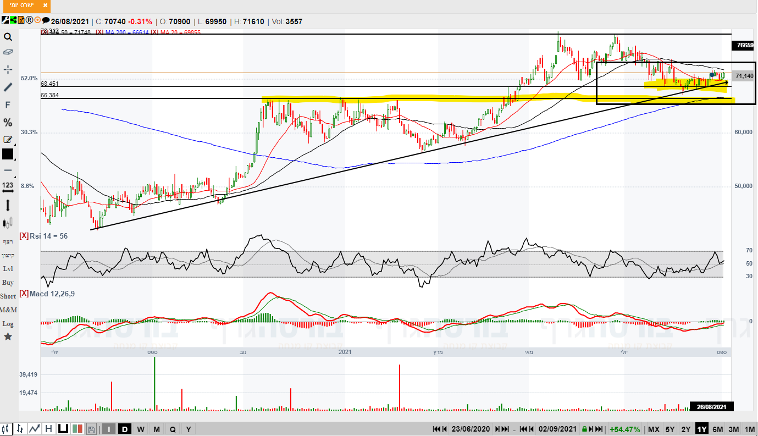Set range to MX maximum
This screenshot has height=436, width=758.
click(x=654, y=429)
